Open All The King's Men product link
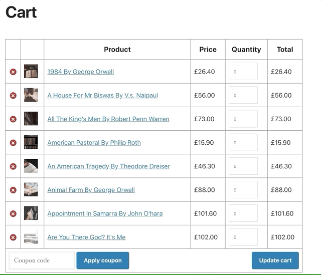This screenshot has height=275, width=321. tap(108, 119)
